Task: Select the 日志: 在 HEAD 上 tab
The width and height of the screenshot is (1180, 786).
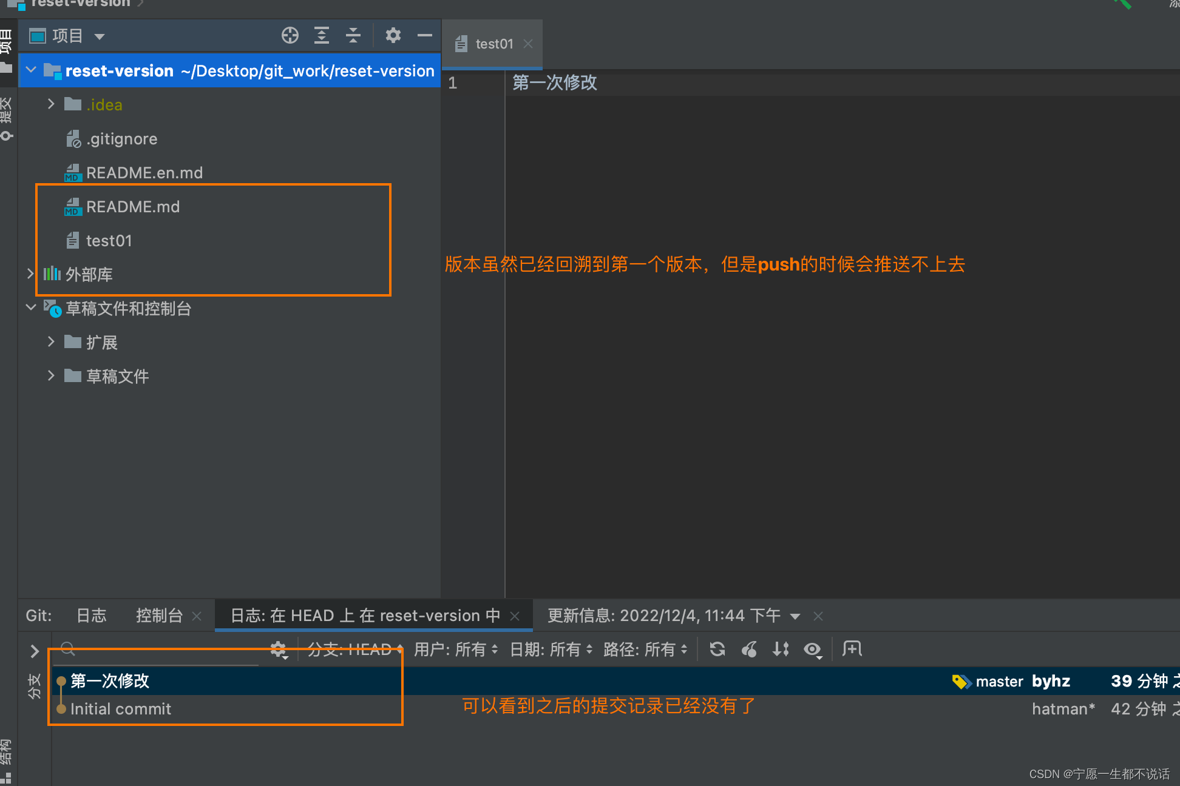Action: [365, 616]
